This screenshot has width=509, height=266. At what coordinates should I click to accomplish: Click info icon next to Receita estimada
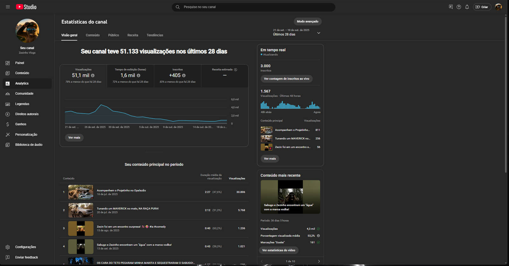236,70
